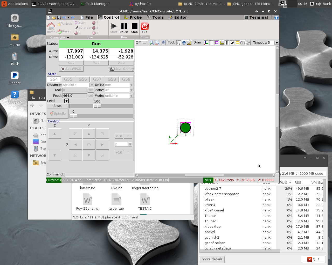Click the blue help icon beside Terminal

coord(276,17)
